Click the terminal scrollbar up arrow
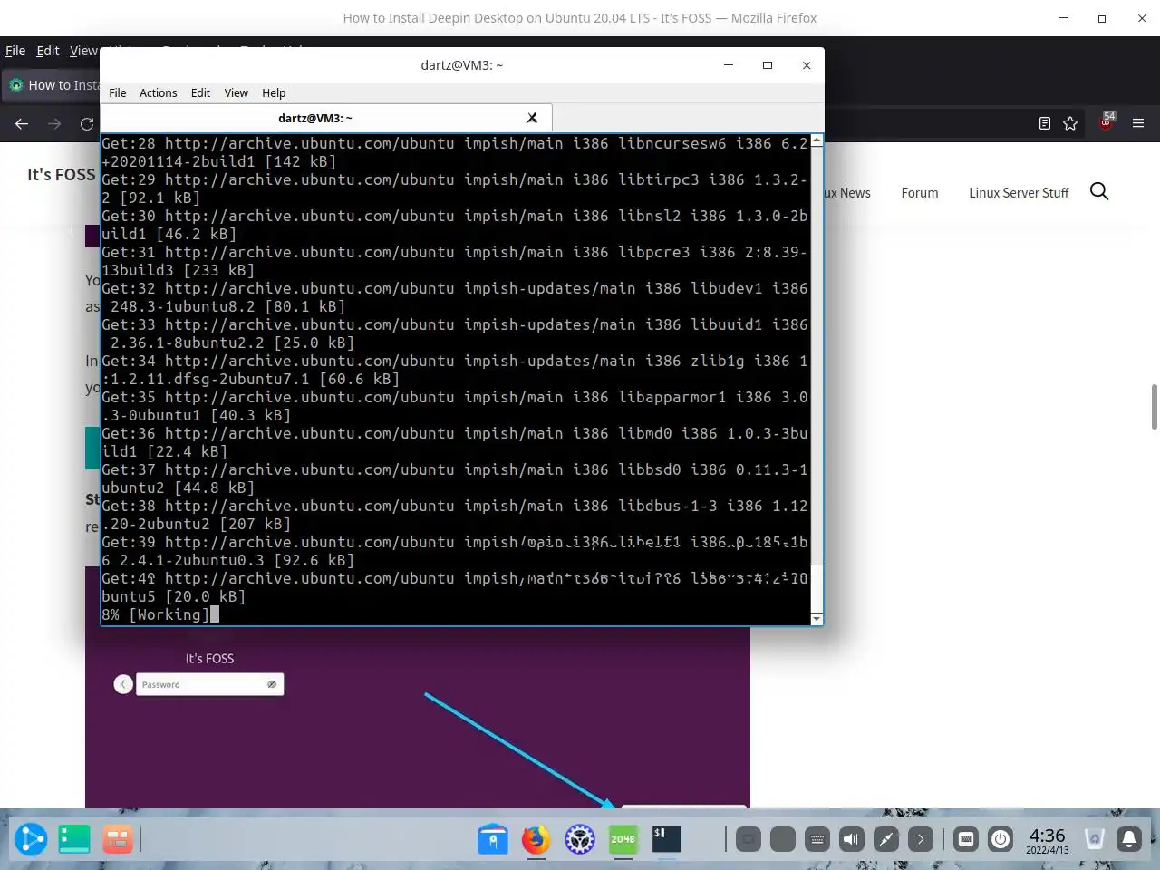The image size is (1160, 870). click(x=817, y=140)
